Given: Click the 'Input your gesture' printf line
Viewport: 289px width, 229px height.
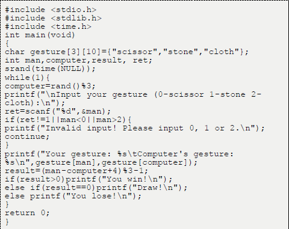Looking at the screenshot, I should 133,99.
